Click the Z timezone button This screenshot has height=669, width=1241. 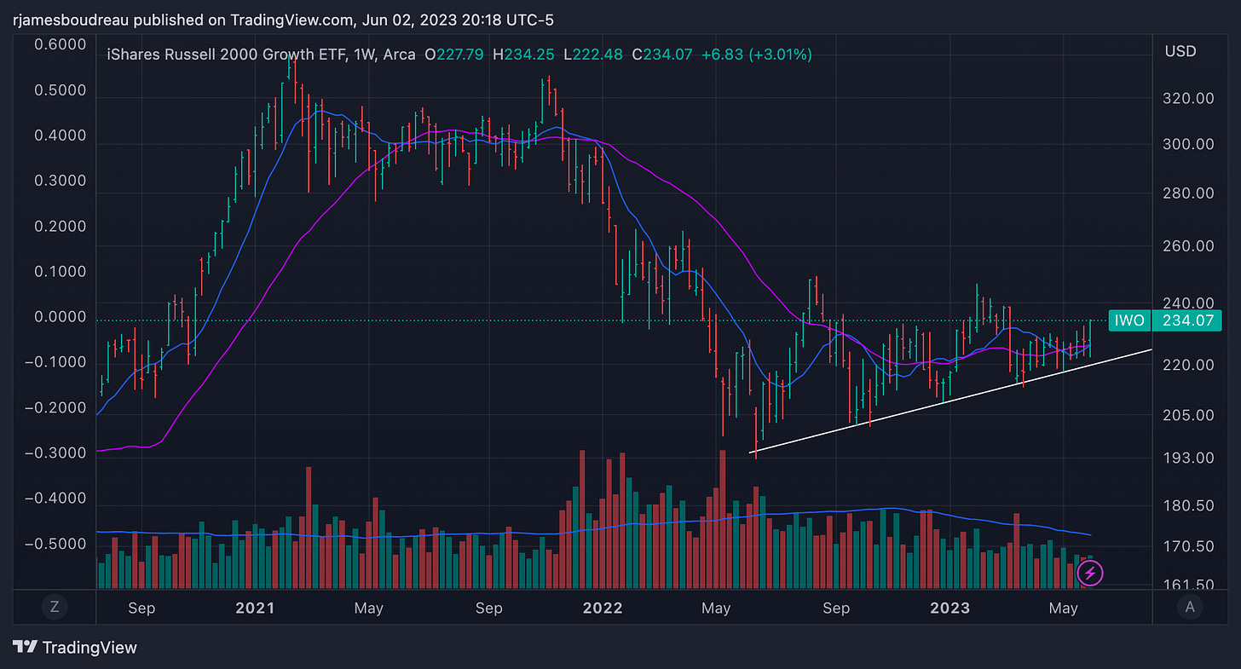55,608
